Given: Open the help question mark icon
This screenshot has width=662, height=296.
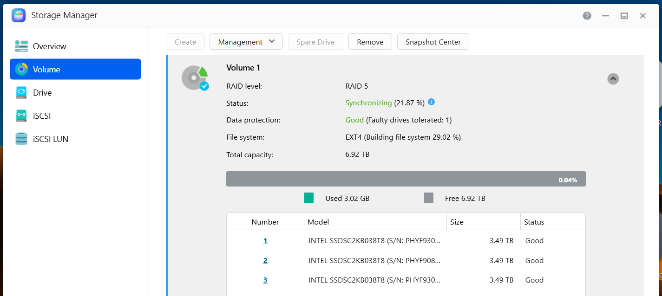Looking at the screenshot, I should [587, 16].
